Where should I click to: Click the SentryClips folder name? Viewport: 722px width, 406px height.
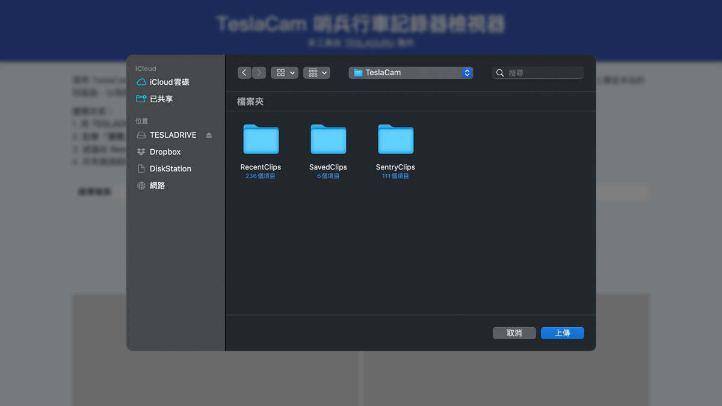click(x=395, y=167)
